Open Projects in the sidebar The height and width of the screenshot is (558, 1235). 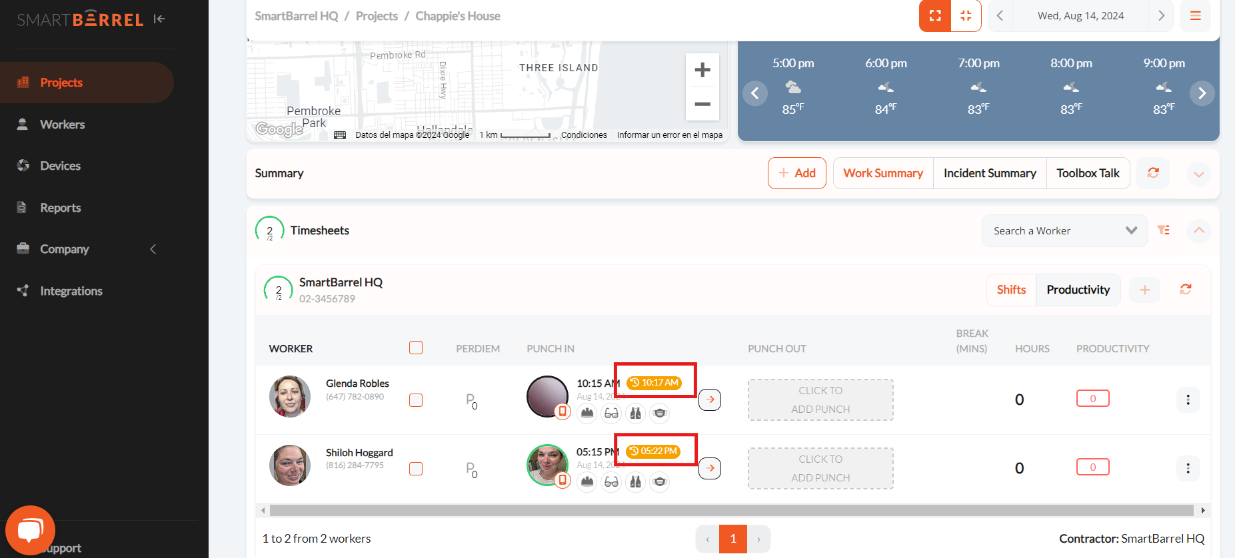point(87,83)
